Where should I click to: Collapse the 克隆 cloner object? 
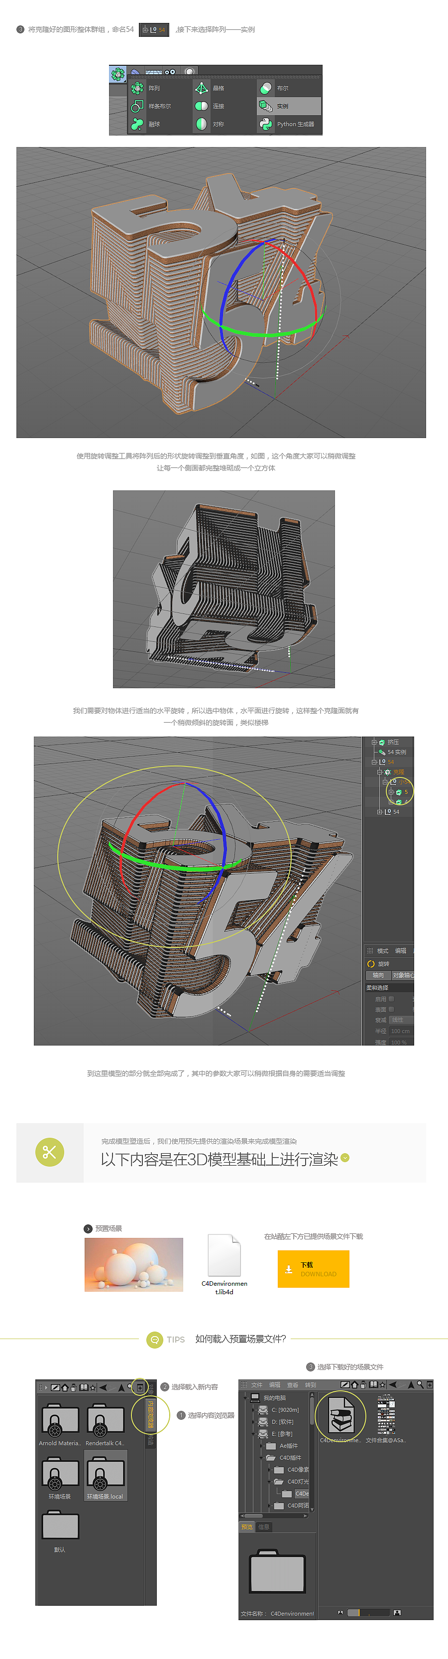click(379, 771)
